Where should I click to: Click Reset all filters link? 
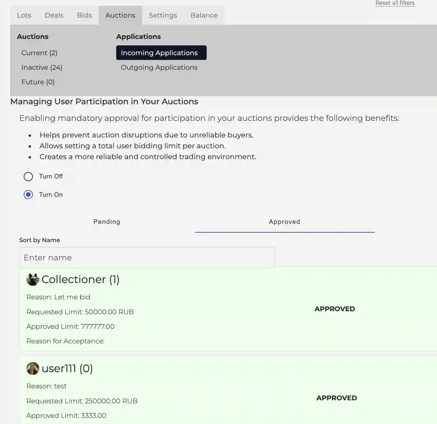coord(395,3)
